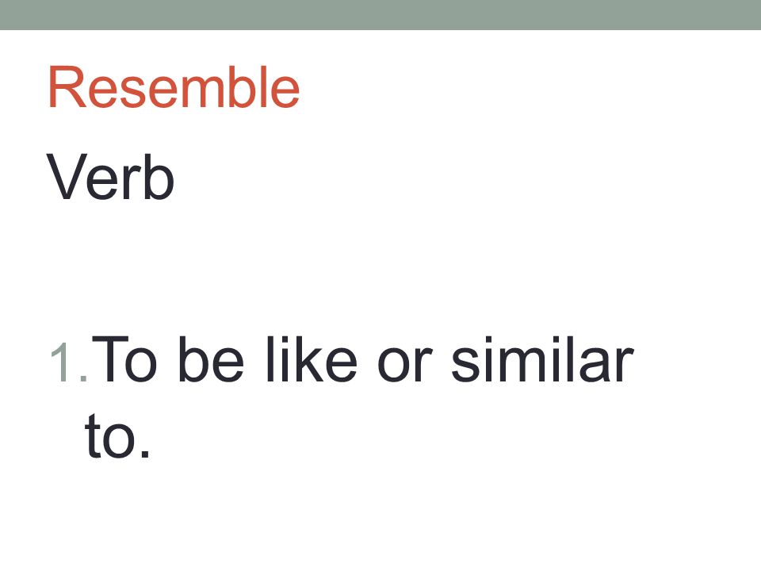Click the capital V in Verb
Viewport: 761px width, 571px height.
pos(67,177)
